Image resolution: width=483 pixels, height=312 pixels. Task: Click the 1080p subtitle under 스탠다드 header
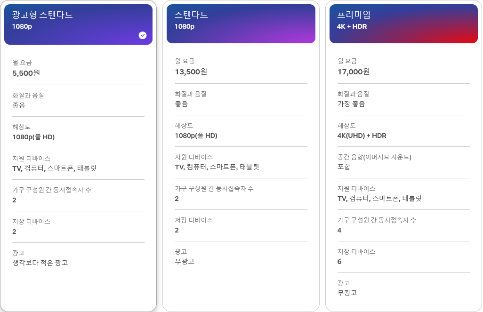tap(185, 26)
